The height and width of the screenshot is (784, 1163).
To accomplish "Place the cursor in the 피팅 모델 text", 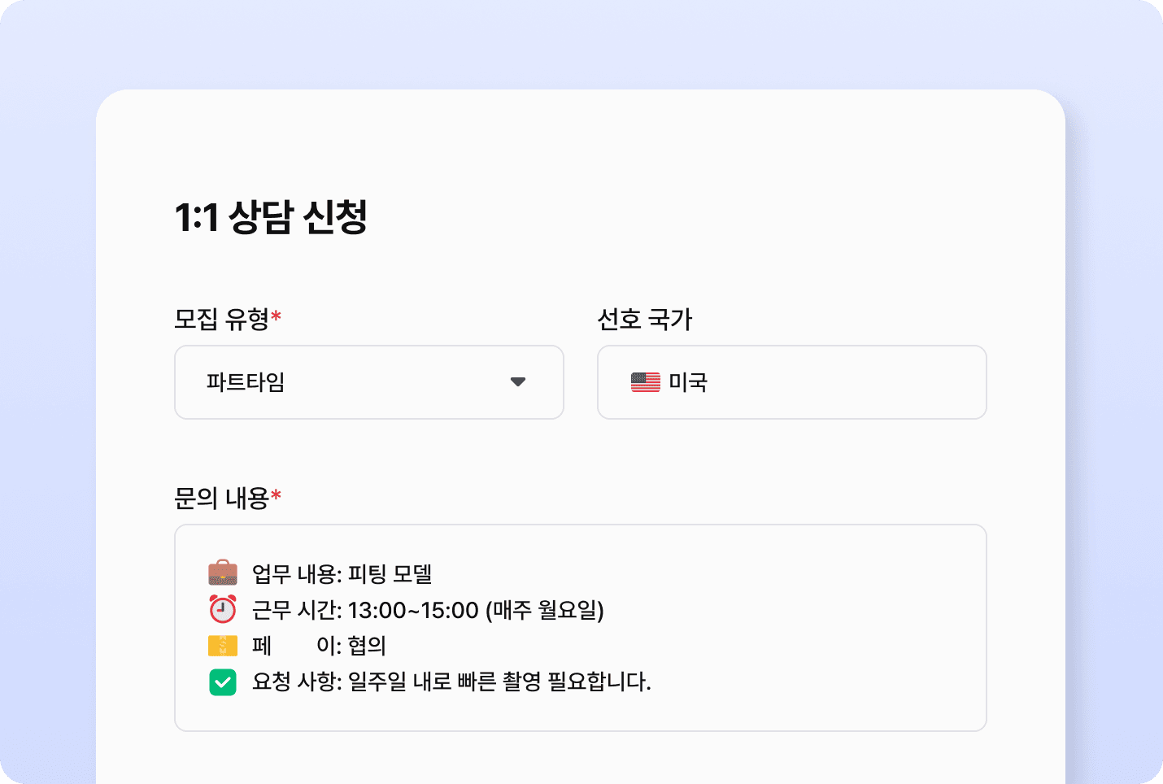I will 390,574.
